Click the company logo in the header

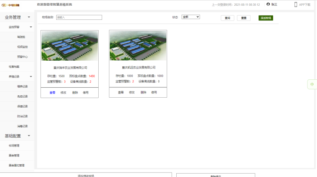click(10, 5)
